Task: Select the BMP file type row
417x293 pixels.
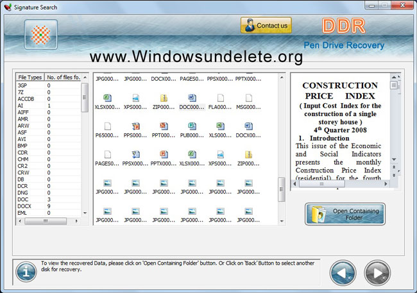Action: 48,146
